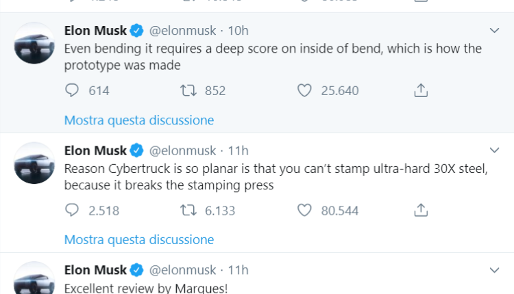Open Elon Musk's profile from the '10h' tweet
This screenshot has width=514, height=294.
[x=95, y=31]
